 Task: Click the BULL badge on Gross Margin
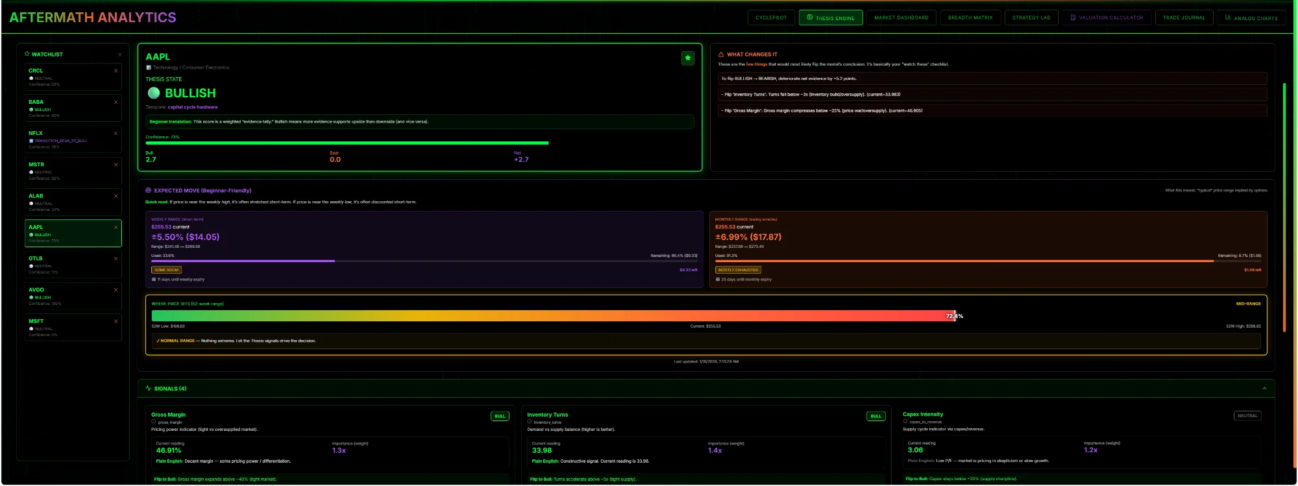click(500, 416)
